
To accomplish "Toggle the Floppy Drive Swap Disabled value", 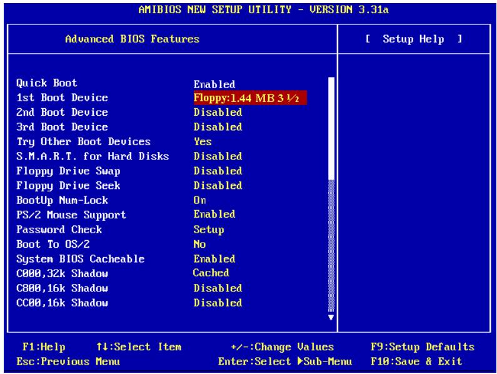I will (218, 171).
